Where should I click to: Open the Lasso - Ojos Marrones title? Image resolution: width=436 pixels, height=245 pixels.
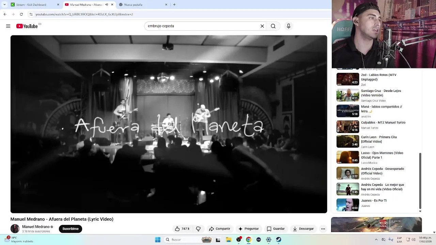[382, 155]
